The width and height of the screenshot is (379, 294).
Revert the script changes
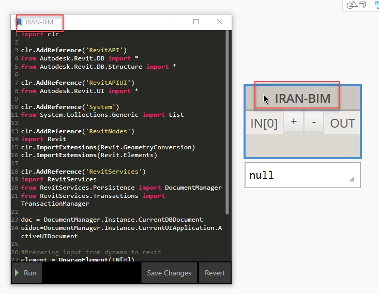pos(215,273)
